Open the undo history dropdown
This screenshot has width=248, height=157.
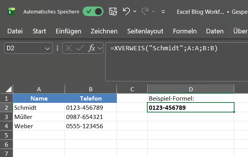pyautogui.click(x=135, y=12)
